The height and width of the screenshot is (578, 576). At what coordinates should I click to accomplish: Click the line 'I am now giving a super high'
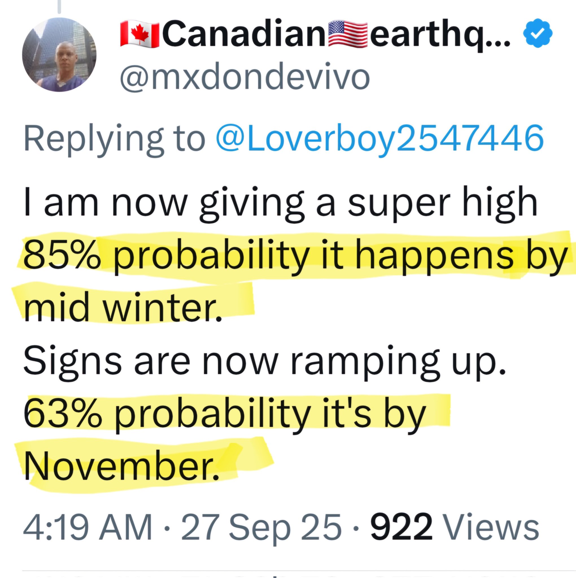point(280,201)
